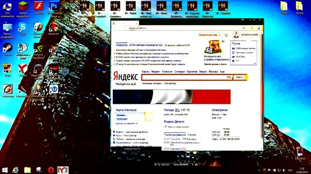
Task: Collapse the Почта widget with chevron arrow
Action: coord(255,63)
